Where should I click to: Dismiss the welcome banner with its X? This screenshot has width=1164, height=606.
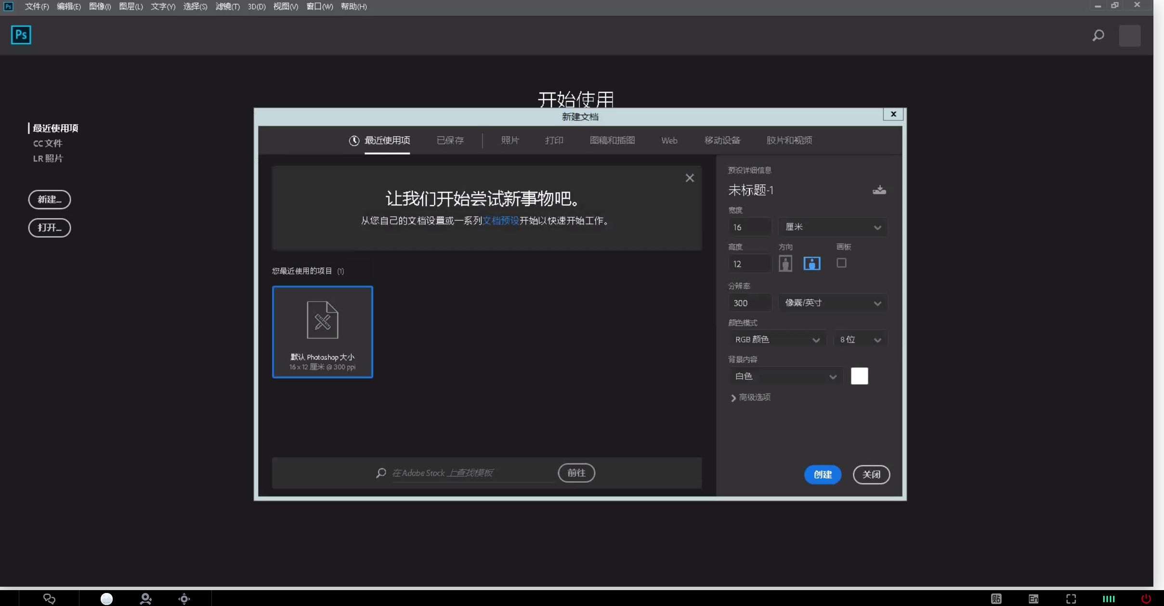tap(690, 178)
